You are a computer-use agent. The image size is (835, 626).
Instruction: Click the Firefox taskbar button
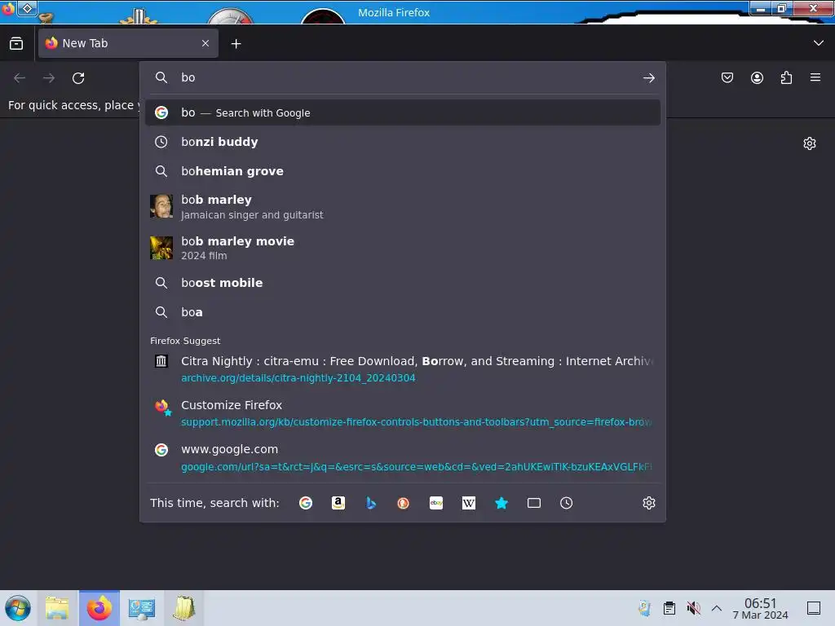tap(99, 608)
